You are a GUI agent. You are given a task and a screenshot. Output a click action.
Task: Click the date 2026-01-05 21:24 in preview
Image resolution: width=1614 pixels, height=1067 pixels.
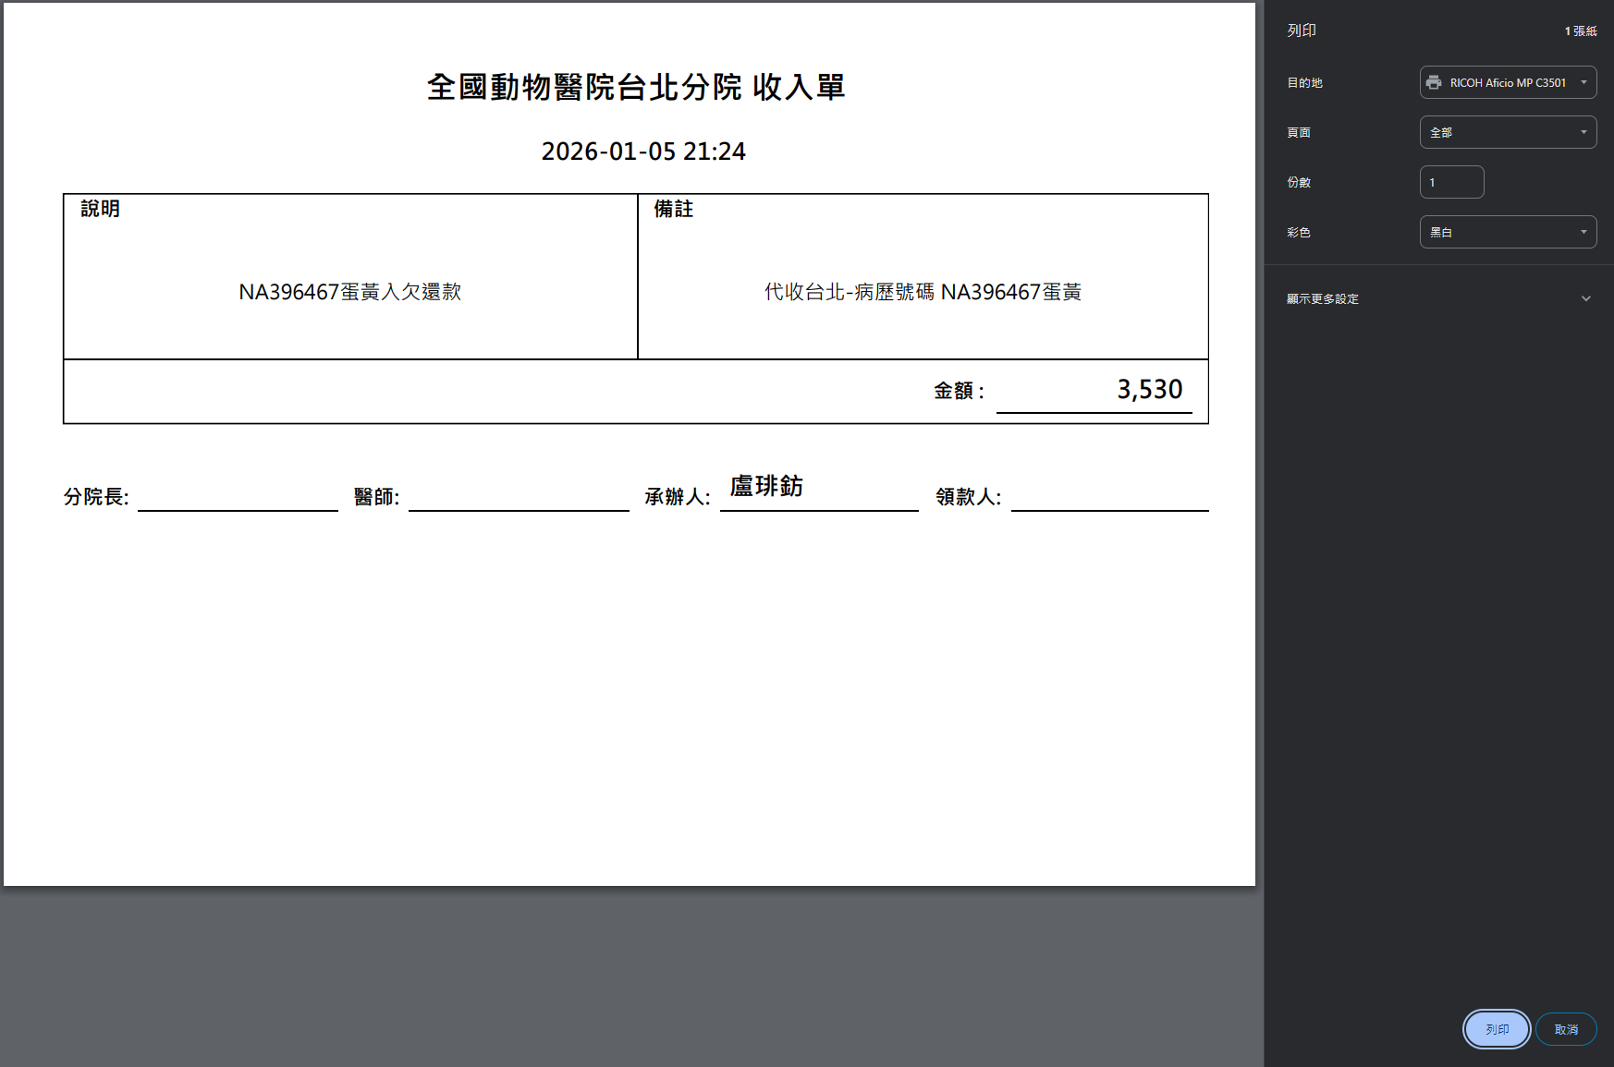tap(643, 152)
